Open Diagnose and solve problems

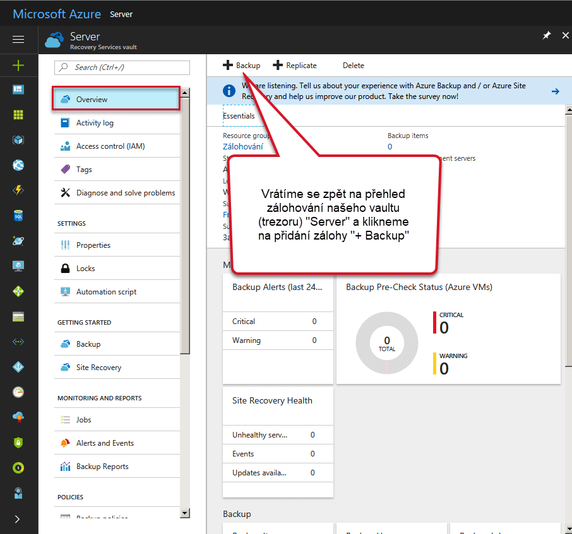(x=117, y=193)
